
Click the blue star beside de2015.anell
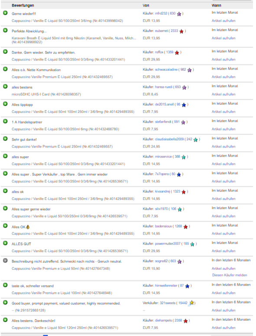[x=184, y=105]
